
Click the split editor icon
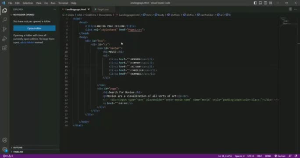point(290,9)
